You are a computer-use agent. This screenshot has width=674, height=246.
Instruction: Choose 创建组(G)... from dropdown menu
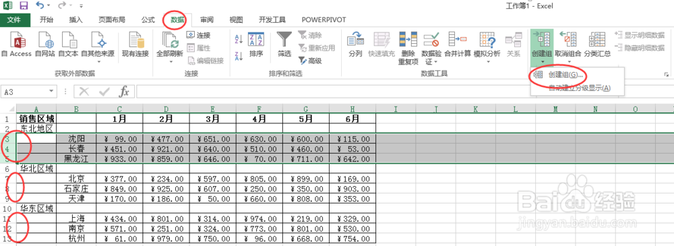[578, 75]
